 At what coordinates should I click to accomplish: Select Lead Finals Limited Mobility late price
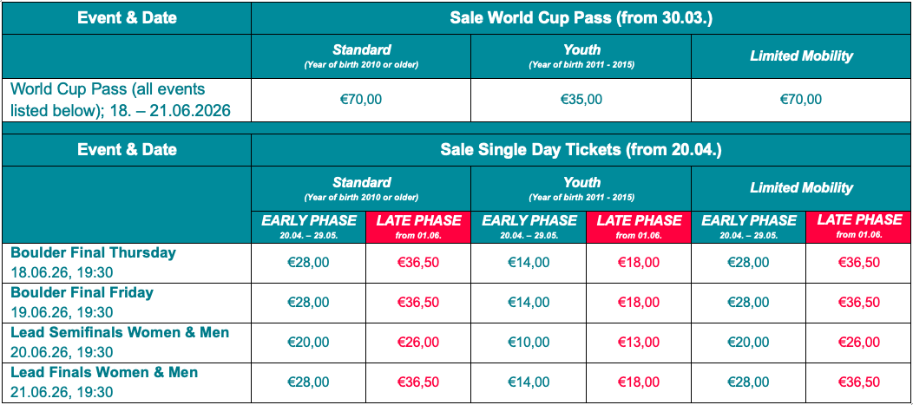859,382
